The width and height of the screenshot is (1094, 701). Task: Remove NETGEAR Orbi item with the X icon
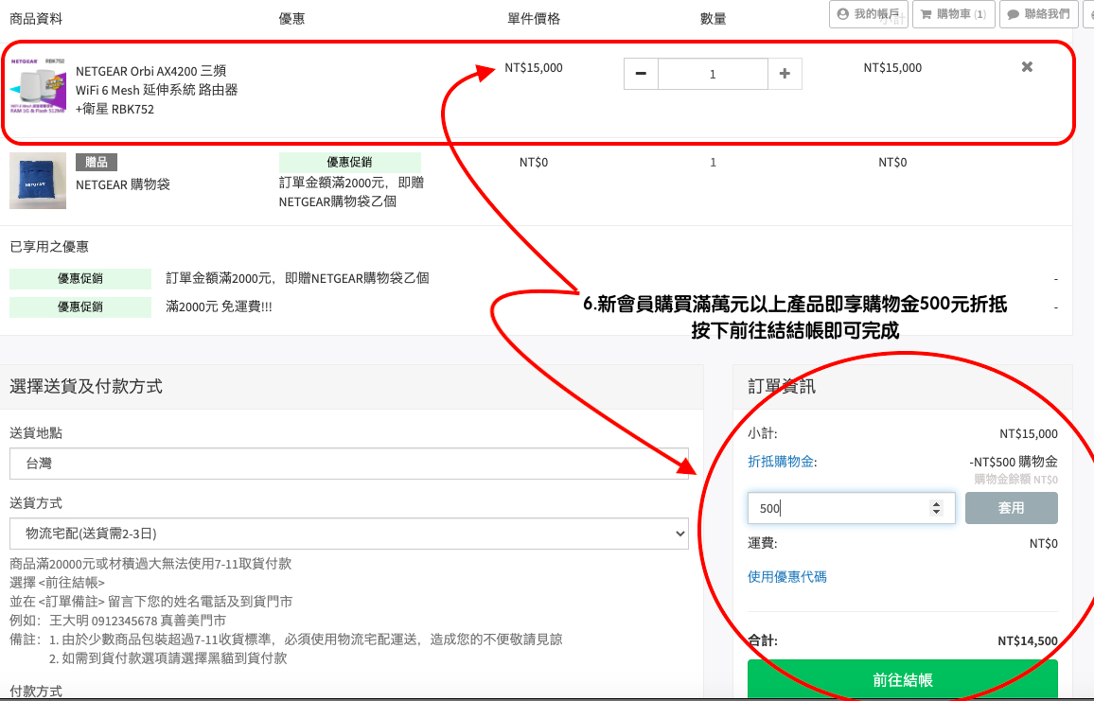1027,67
